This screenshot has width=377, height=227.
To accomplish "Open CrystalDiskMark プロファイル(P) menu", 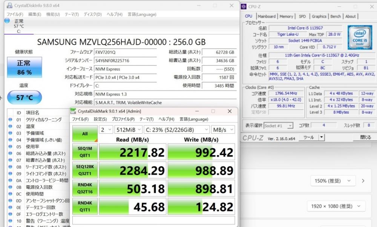I will (x=123, y=119).
